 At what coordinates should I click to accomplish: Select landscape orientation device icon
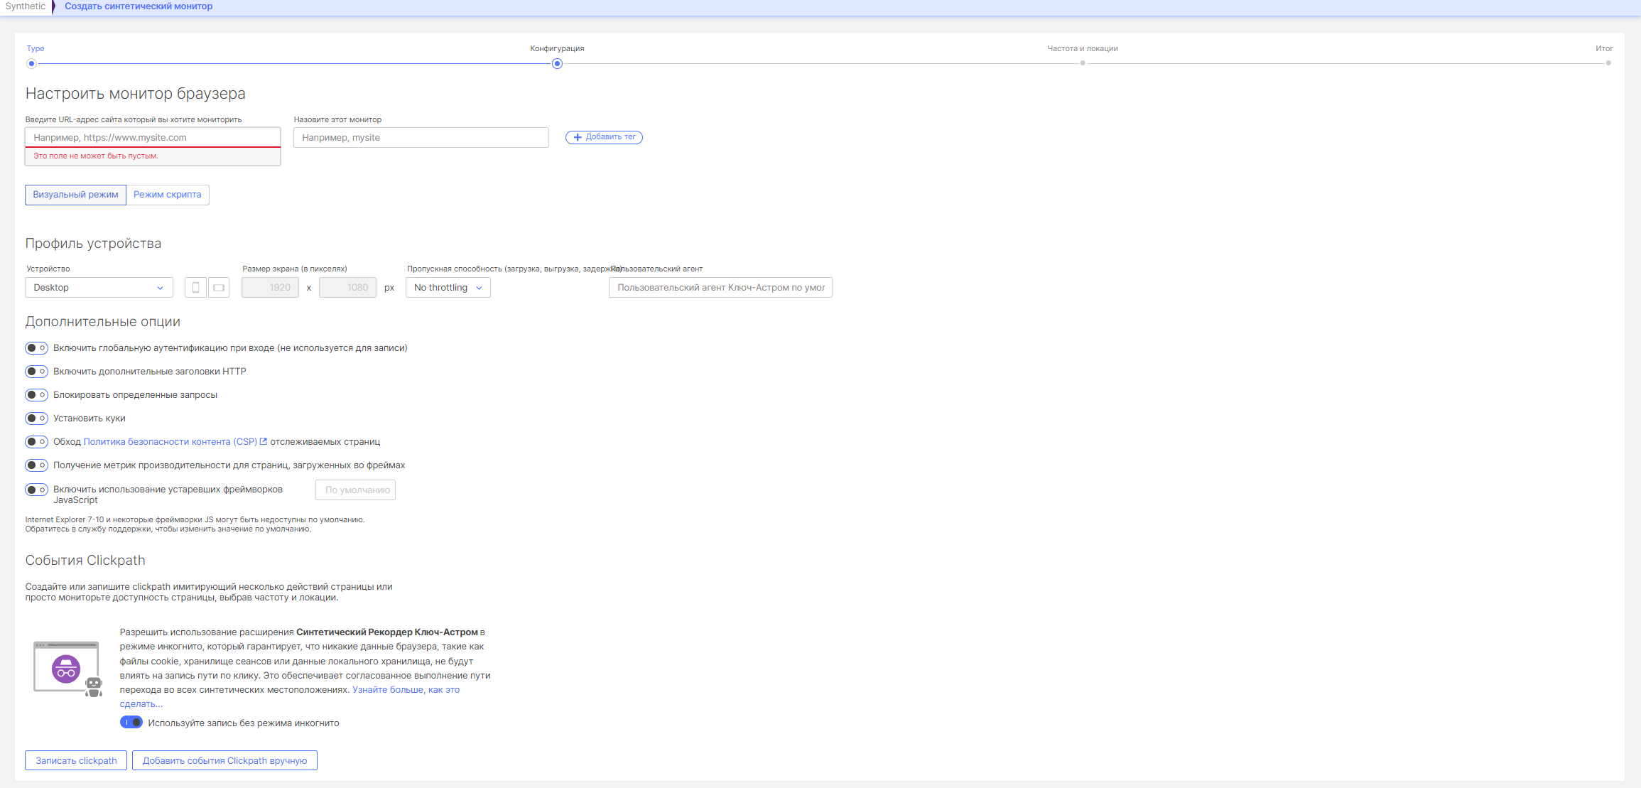(x=219, y=288)
